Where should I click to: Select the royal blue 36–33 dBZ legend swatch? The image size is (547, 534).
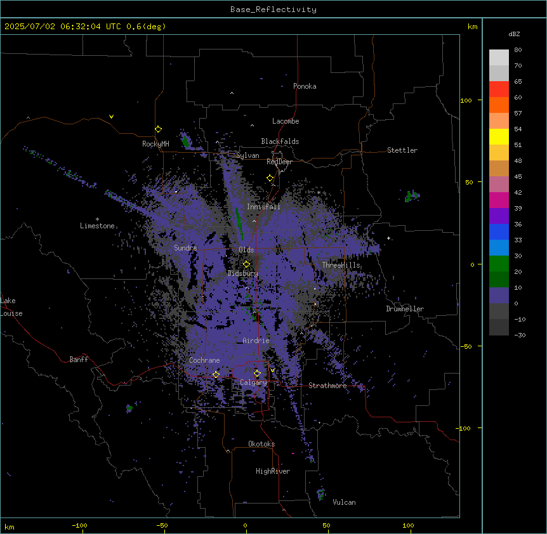coord(499,231)
